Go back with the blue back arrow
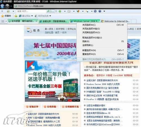This screenshot has height=127, width=141. [x=3, y=6]
